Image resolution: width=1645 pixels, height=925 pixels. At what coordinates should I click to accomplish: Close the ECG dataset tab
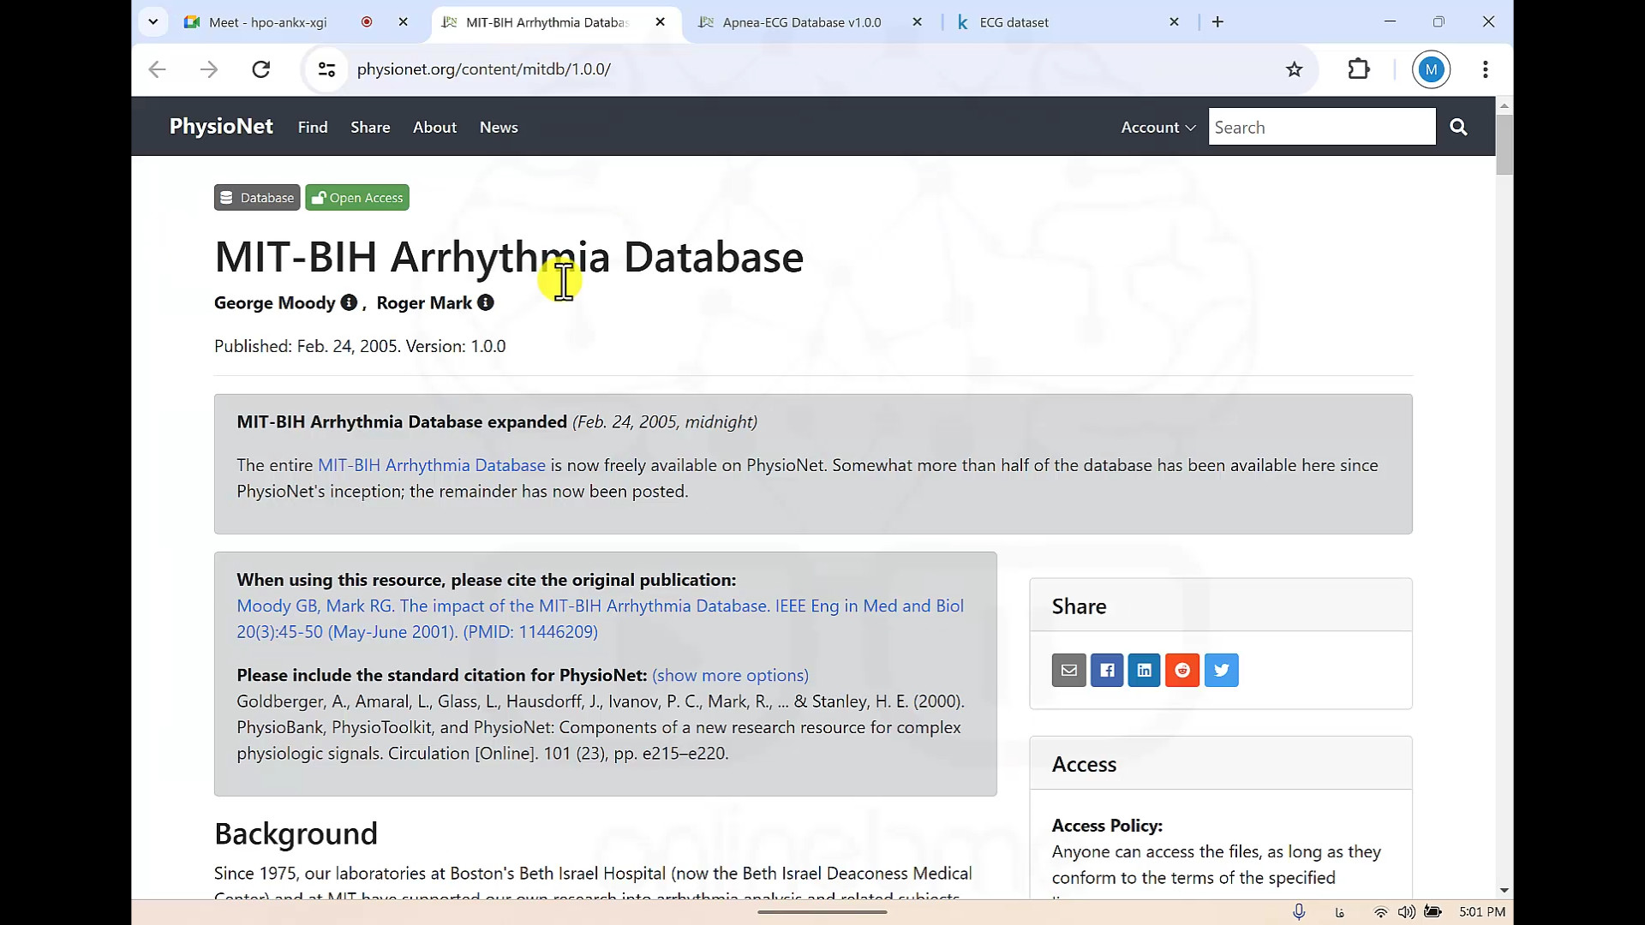pyautogui.click(x=1175, y=22)
